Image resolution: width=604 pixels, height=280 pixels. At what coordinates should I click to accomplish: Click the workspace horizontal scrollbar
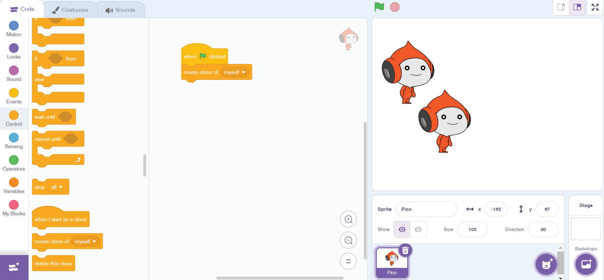(x=280, y=278)
